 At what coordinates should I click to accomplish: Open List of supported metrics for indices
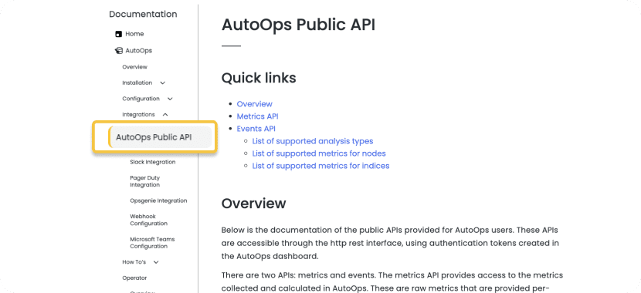coord(320,166)
